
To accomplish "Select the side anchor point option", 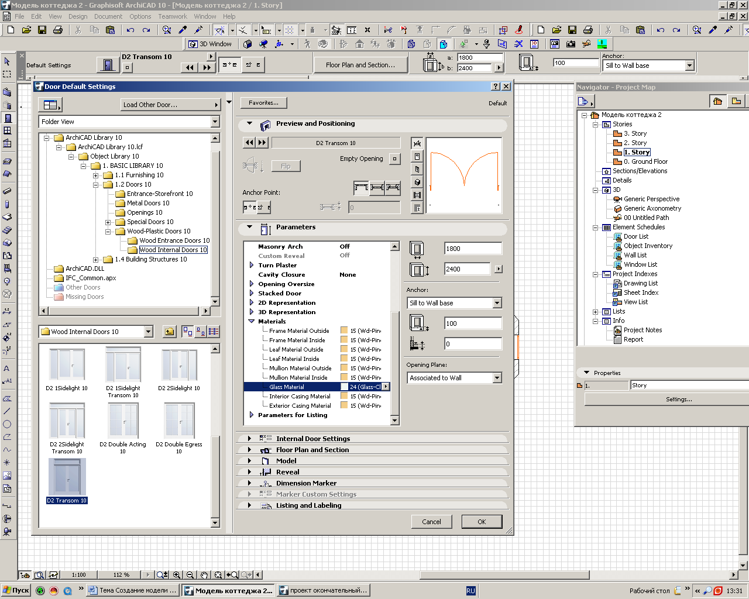I will tap(263, 207).
